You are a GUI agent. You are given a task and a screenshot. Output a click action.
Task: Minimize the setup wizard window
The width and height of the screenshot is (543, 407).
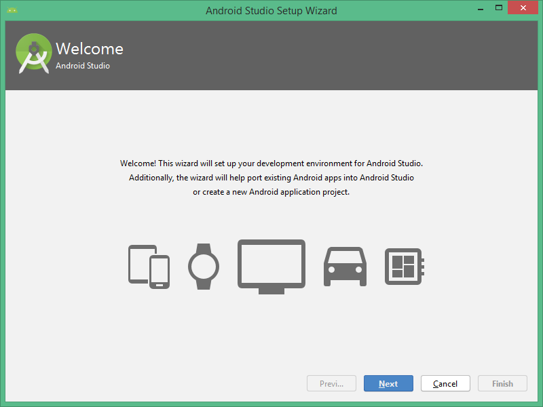pyautogui.click(x=480, y=7)
